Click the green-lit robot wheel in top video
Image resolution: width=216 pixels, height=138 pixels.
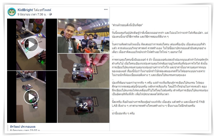click(40, 59)
